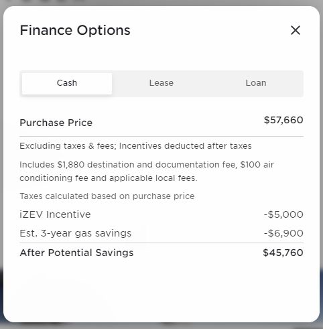Click Est. 3-year gas savings label
Screen dimensions: 323x329
point(76,233)
